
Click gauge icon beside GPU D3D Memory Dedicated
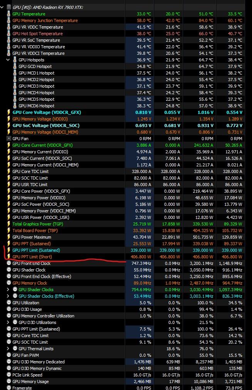click(x=9, y=362)
